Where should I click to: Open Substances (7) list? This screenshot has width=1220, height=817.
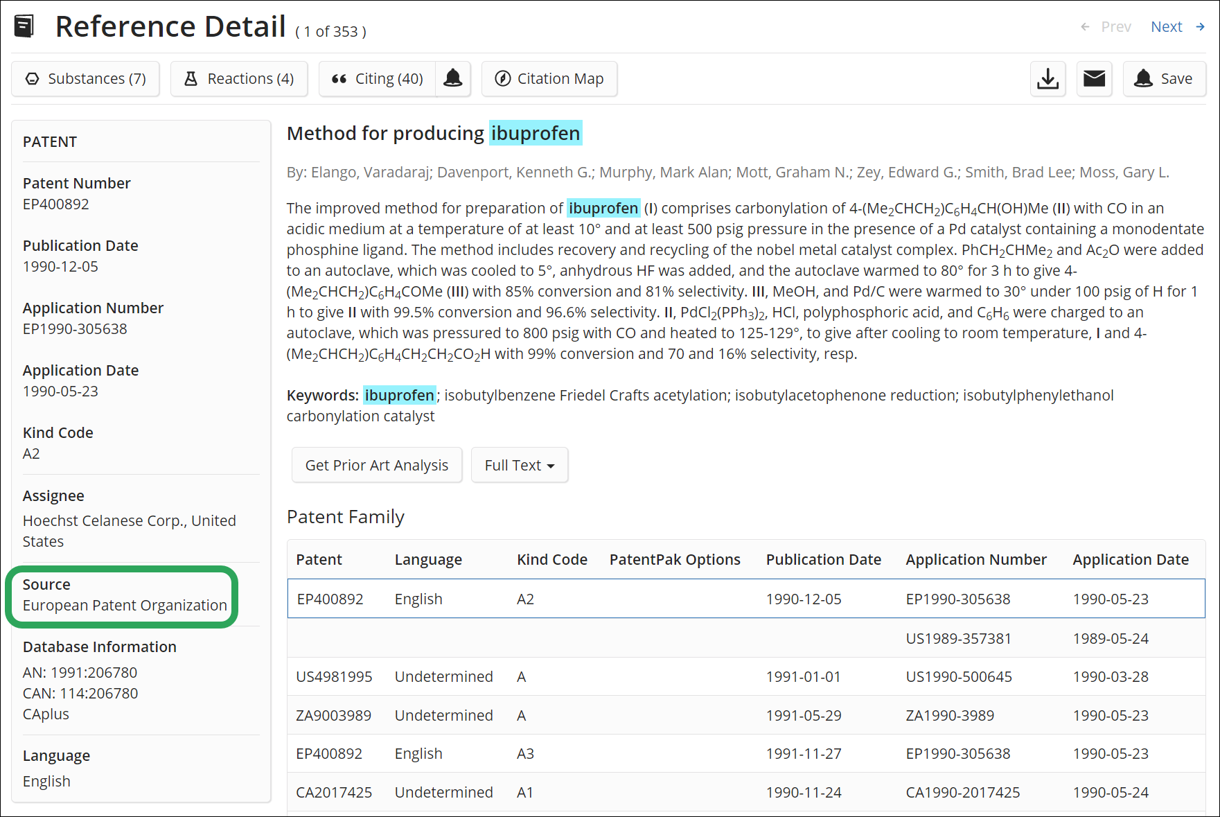tap(85, 78)
